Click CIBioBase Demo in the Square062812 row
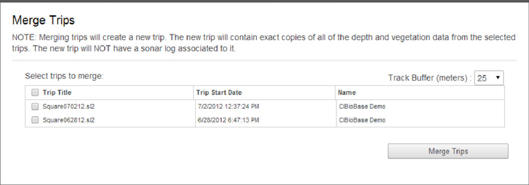Viewport: 529px width, 185px height. point(362,120)
